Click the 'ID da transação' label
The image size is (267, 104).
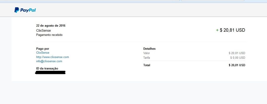pyautogui.click(x=47, y=69)
